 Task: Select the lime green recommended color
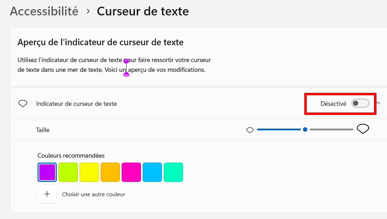click(68, 172)
